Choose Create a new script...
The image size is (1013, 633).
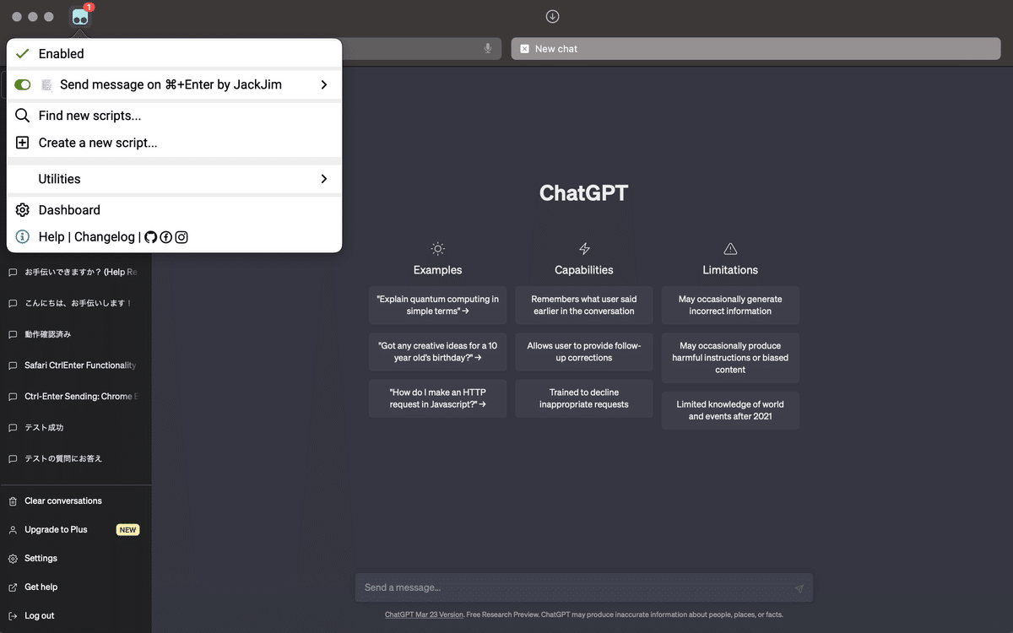coord(98,143)
